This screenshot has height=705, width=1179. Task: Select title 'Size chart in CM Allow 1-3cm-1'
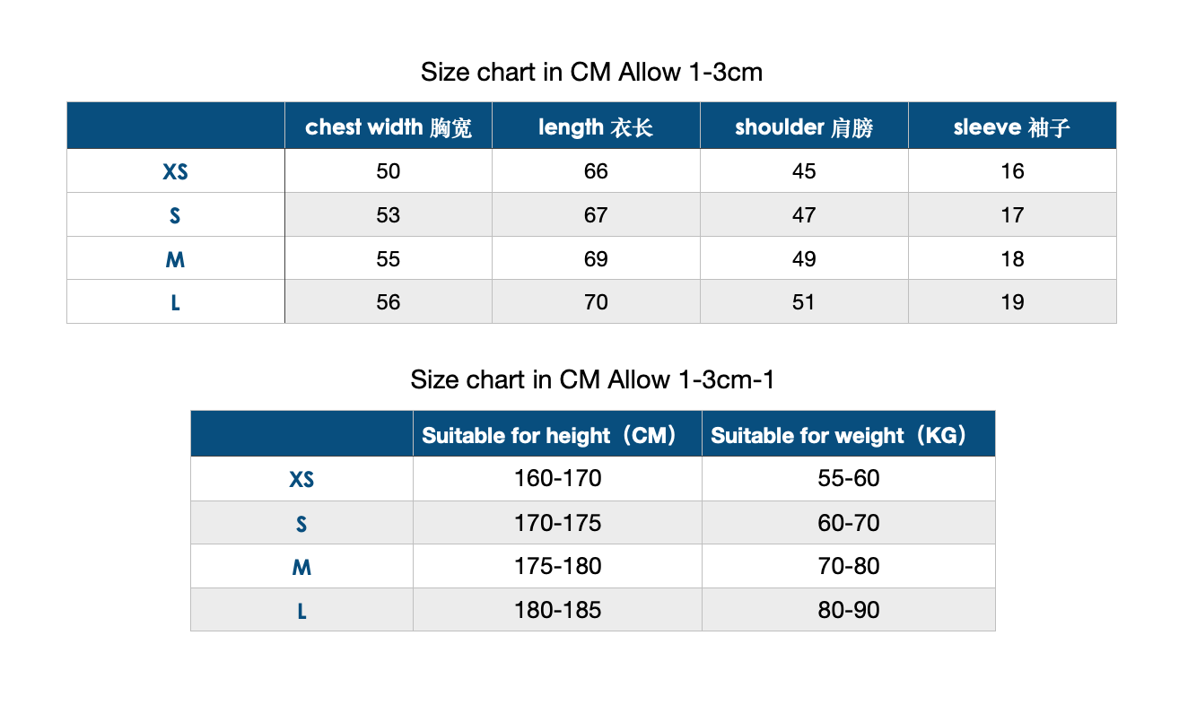coord(592,379)
